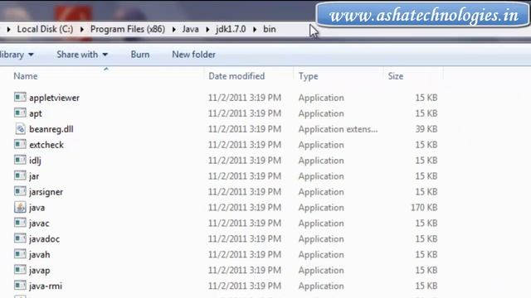Select the javah application icon
The image size is (531, 298).
(20, 254)
